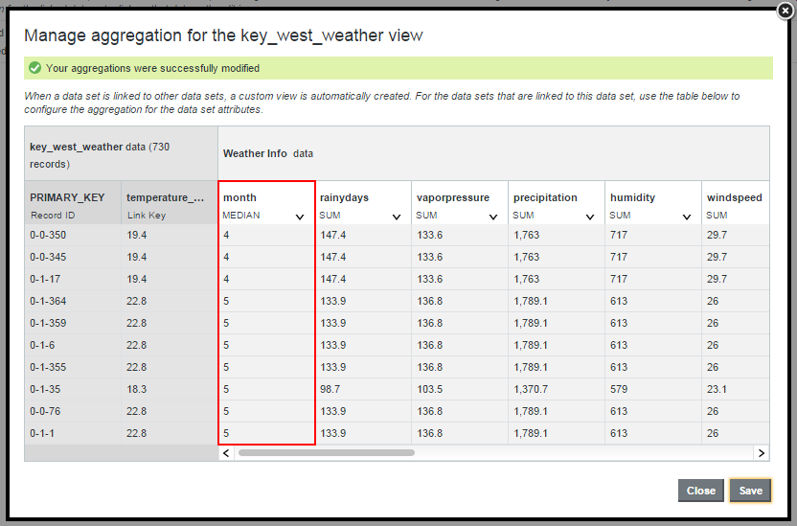
Task: Click rainydays 133.9 in row 0-1-364
Action: click(333, 301)
